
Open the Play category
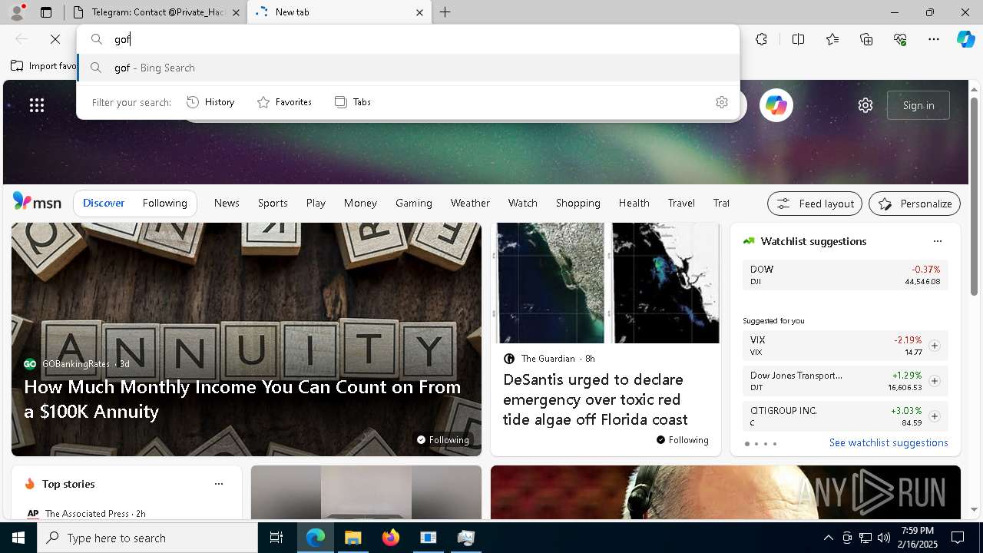pos(316,203)
